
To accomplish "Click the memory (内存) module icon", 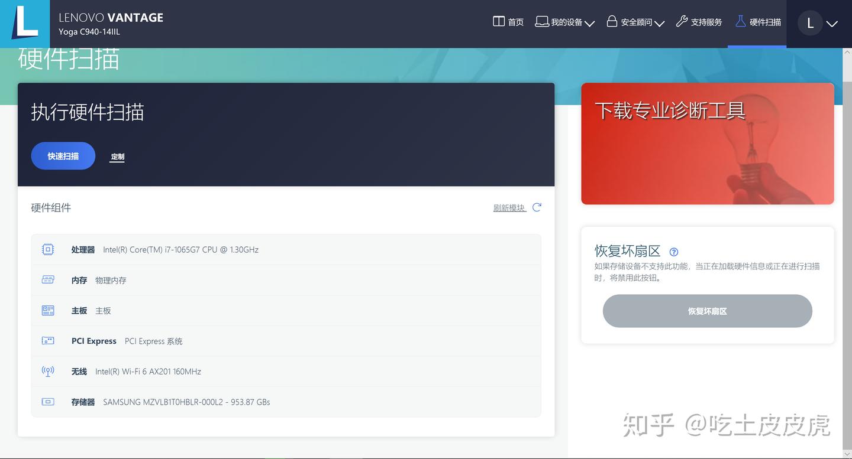I will coord(47,280).
